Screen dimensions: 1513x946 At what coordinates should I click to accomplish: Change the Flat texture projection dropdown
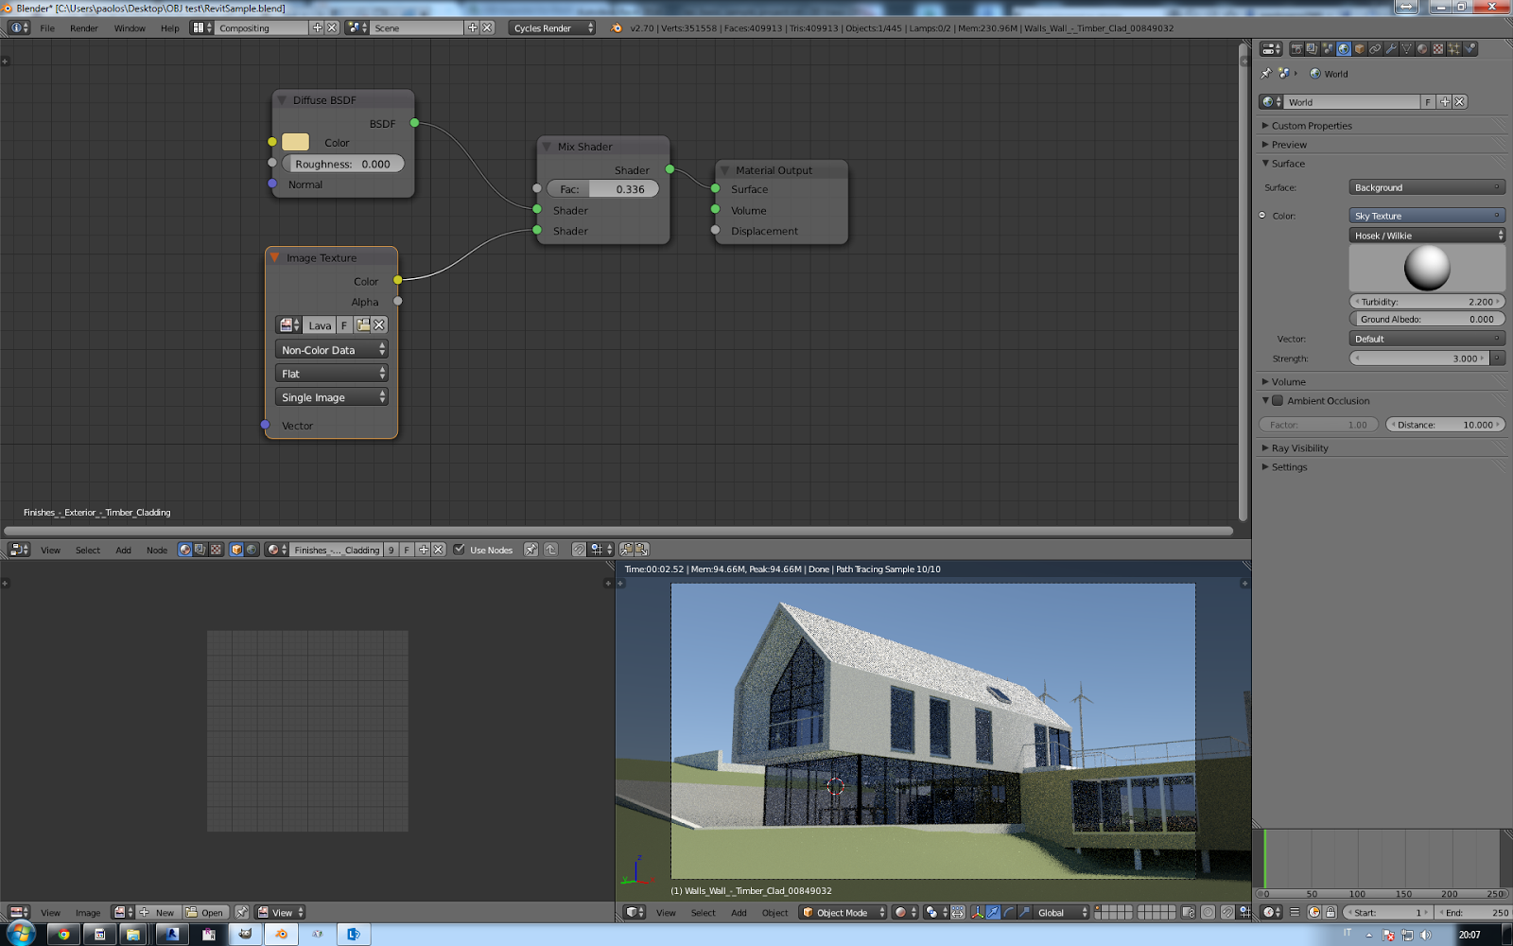pyautogui.click(x=331, y=373)
